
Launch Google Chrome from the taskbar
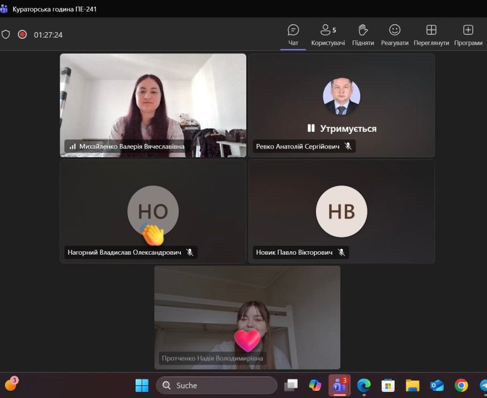coord(461,385)
